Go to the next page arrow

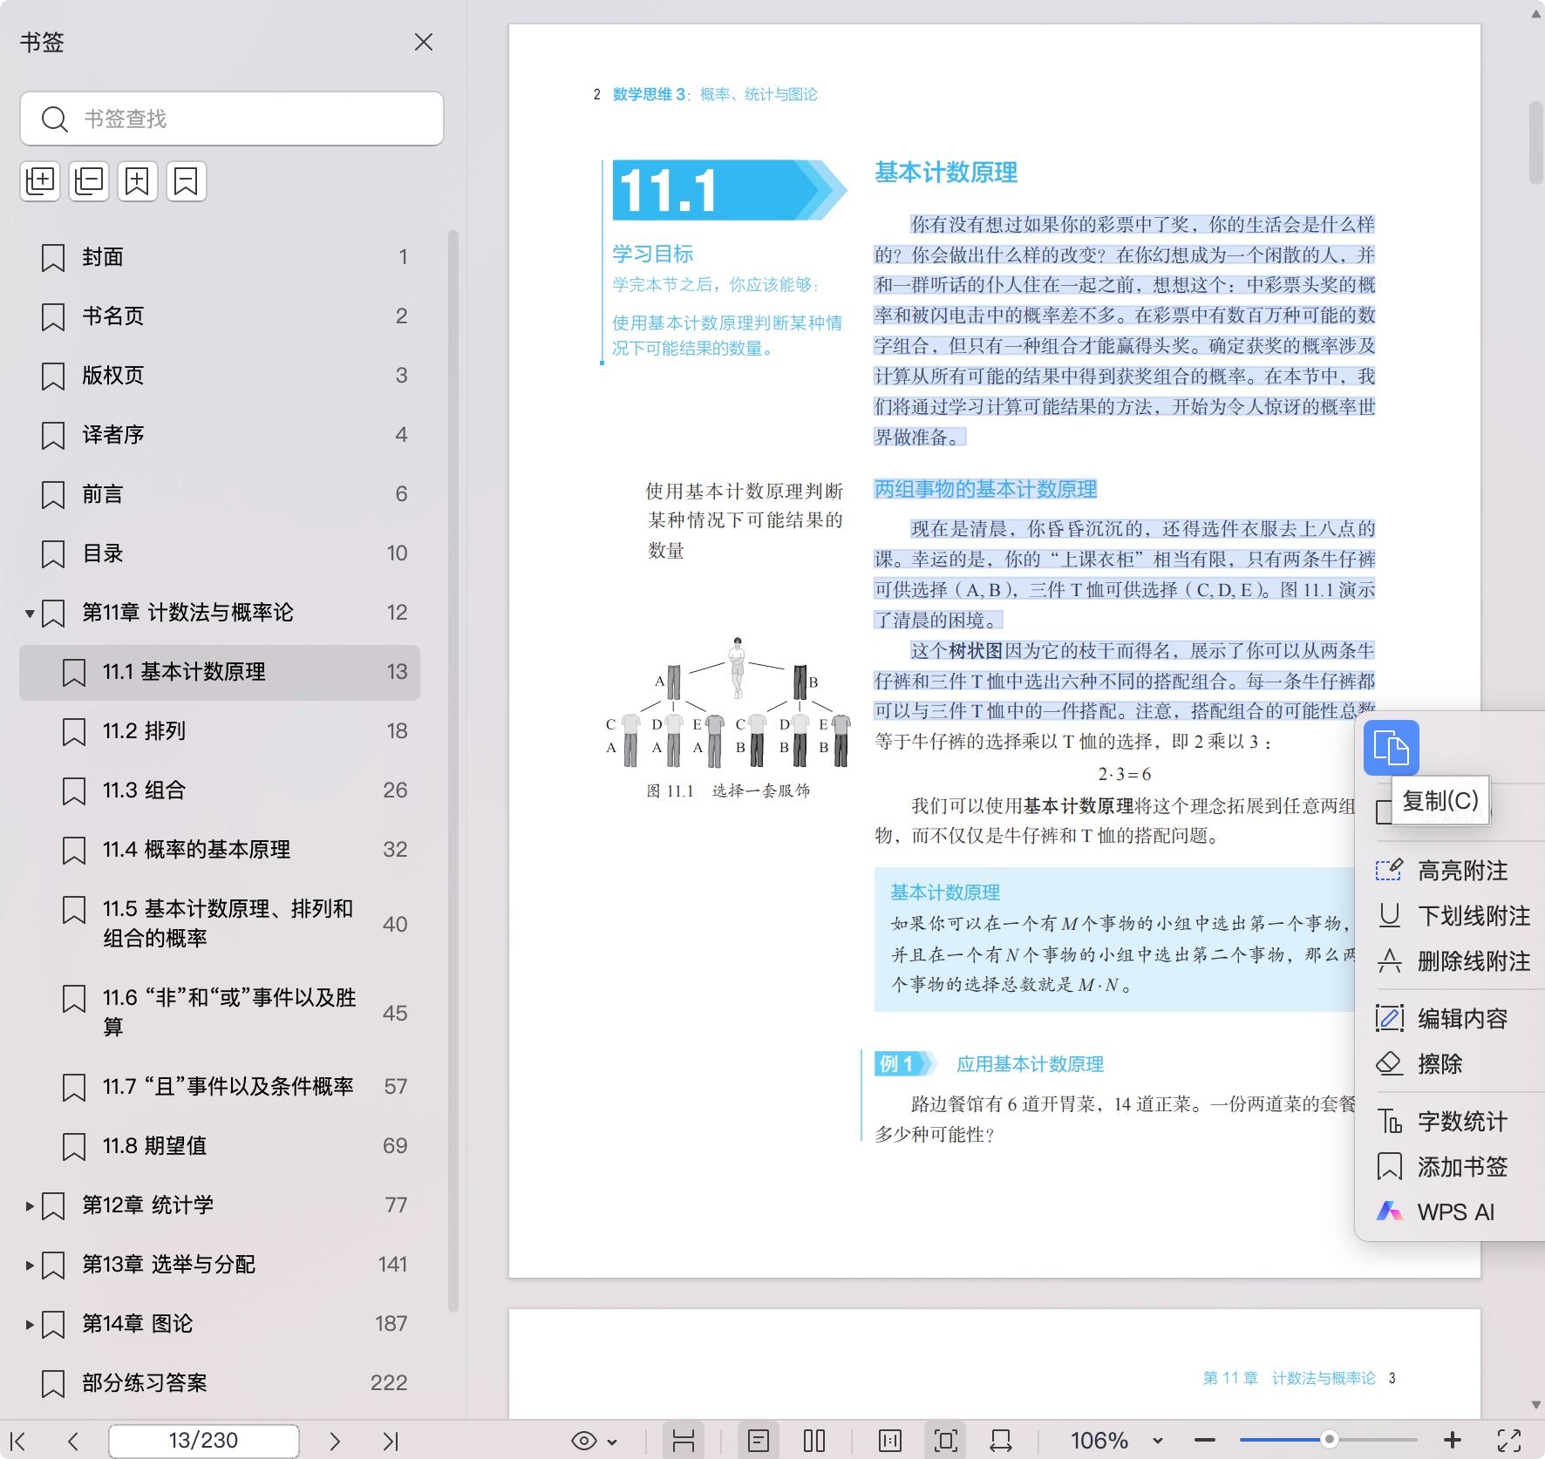coord(335,1441)
